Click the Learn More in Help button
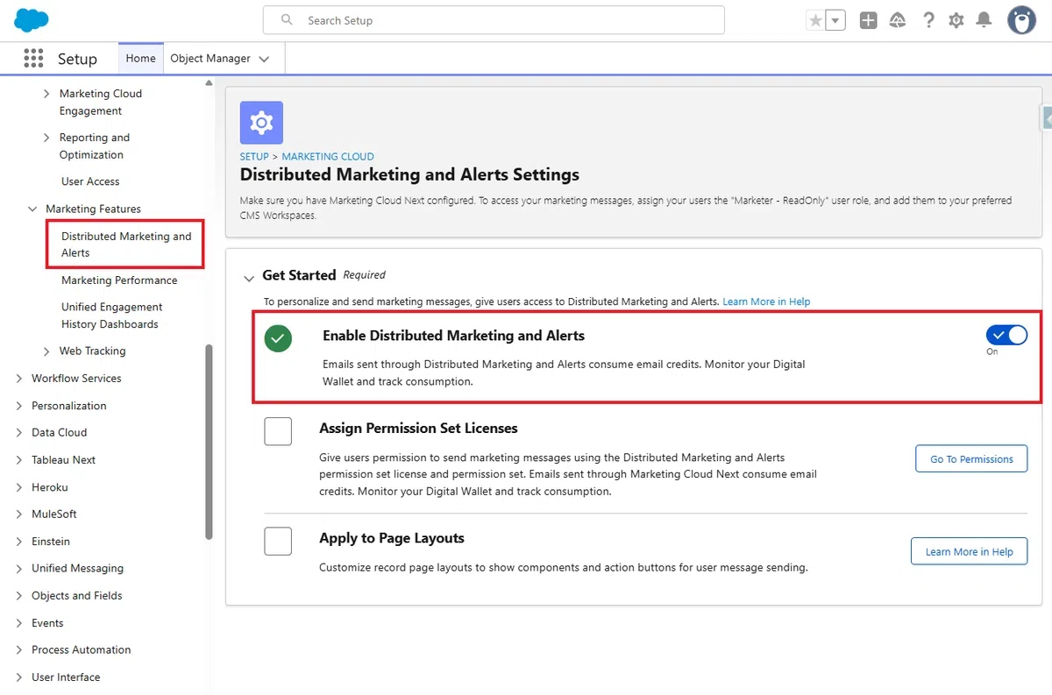 969,551
